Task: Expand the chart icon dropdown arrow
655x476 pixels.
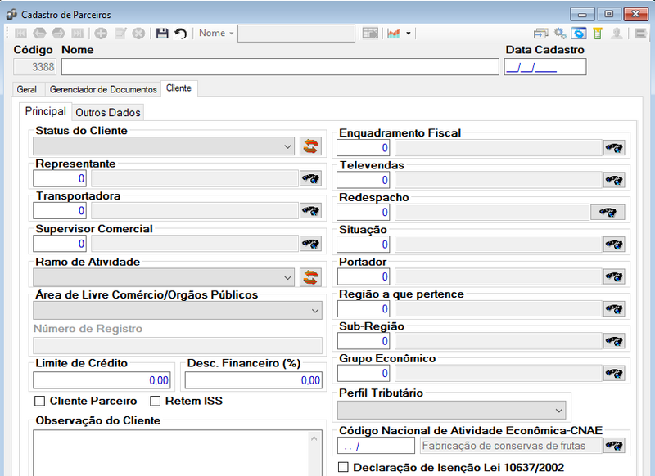Action: click(408, 33)
